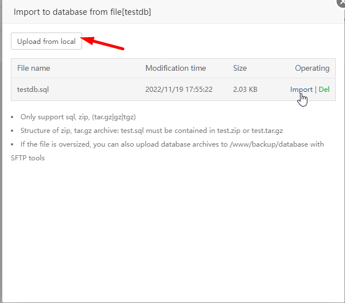
Task: Click the Only support sql, zip hint line
Action: (x=78, y=117)
